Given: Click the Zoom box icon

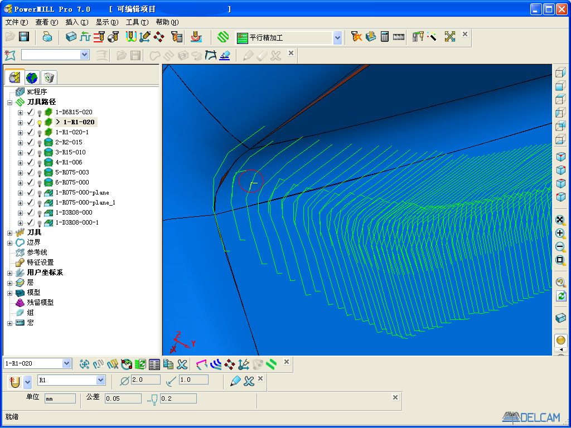Looking at the screenshot, I should coord(560,260).
